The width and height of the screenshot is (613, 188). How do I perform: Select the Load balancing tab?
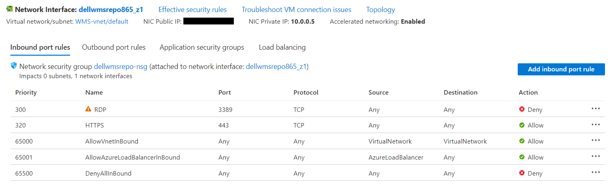[x=282, y=47]
